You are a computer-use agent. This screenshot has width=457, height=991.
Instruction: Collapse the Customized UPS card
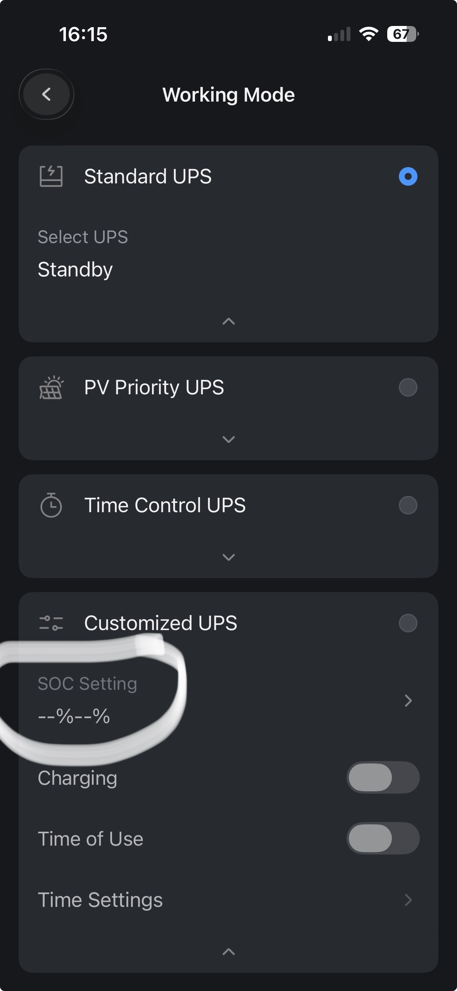[x=229, y=951]
